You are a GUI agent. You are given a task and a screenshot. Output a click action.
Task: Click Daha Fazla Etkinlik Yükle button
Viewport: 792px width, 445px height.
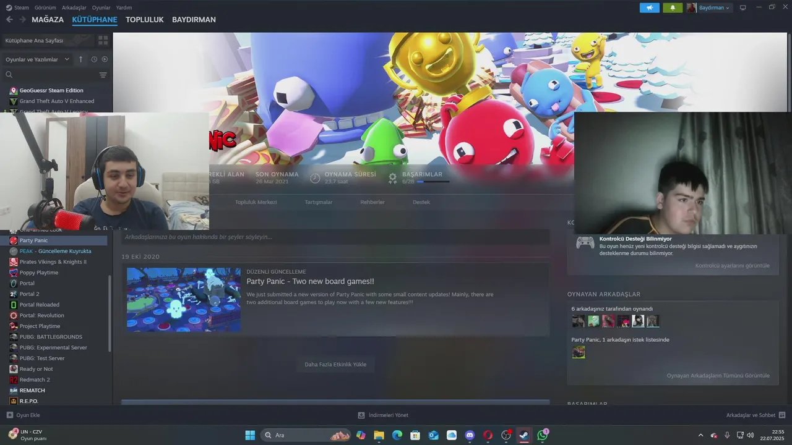pos(335,365)
